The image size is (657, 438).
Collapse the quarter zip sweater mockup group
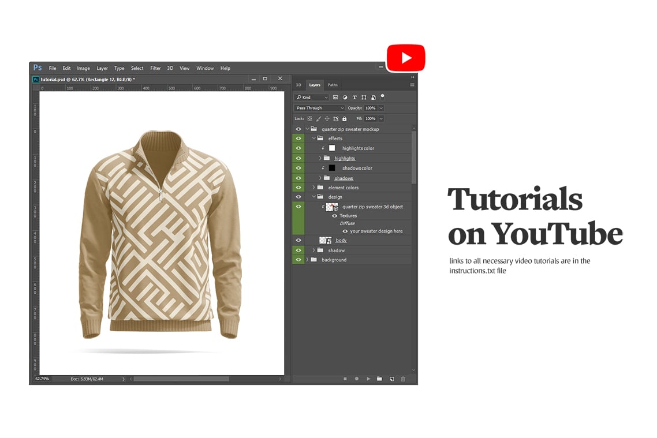(x=307, y=129)
